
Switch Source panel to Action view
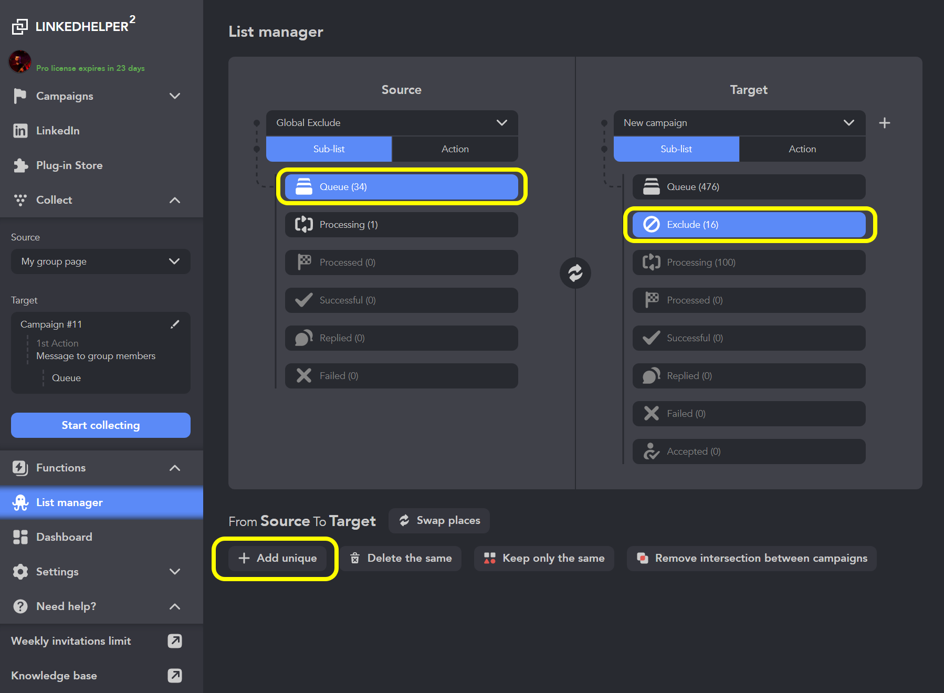[x=455, y=149]
